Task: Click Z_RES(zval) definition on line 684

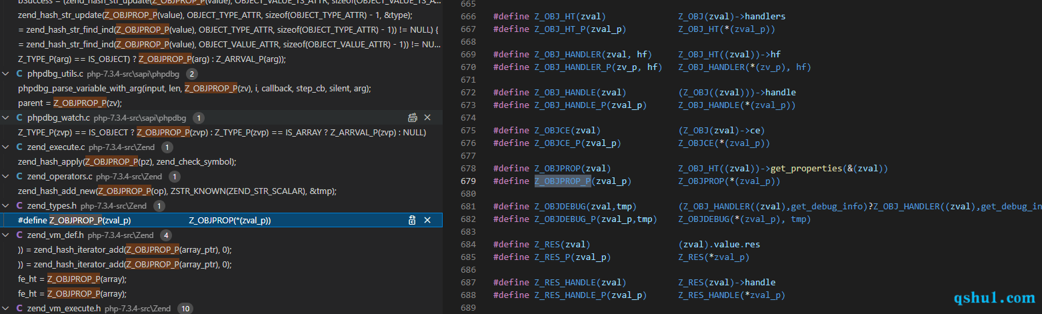Action: [x=563, y=244]
